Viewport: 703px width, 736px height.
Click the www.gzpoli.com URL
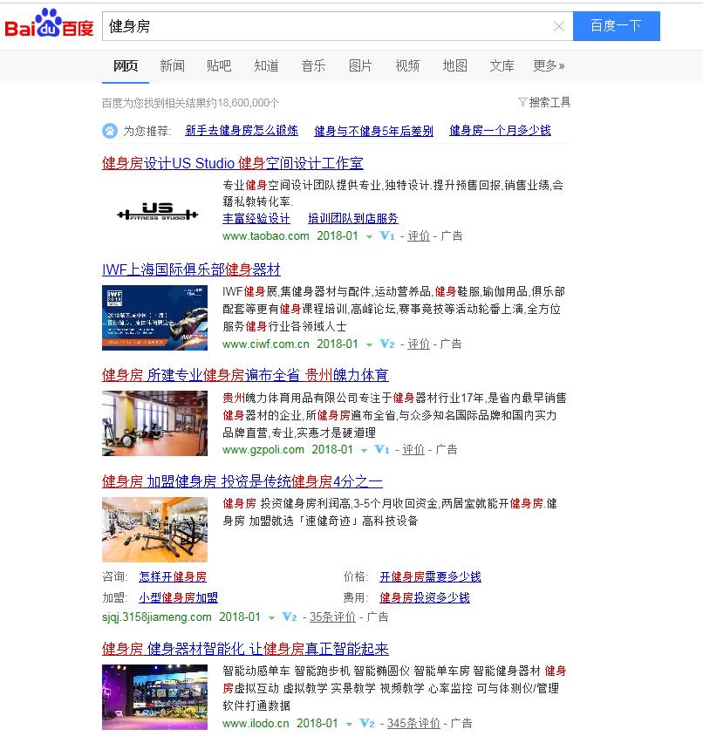[263, 450]
